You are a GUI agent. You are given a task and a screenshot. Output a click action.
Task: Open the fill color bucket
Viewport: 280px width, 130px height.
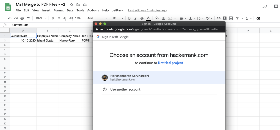(x=157, y=18)
